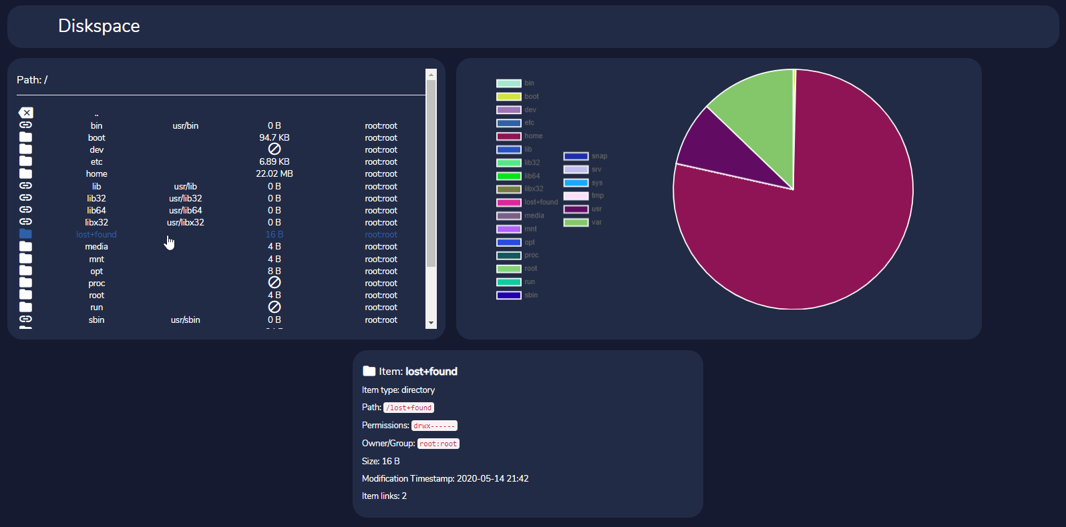Click the folder icon in item details
Viewport: 1066px width, 527px height.
(369, 371)
